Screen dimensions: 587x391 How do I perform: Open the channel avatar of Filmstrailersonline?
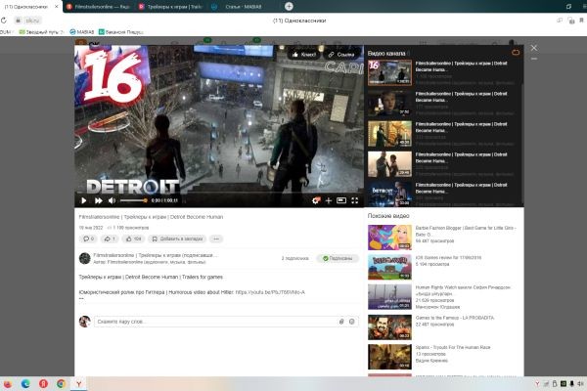point(84,258)
